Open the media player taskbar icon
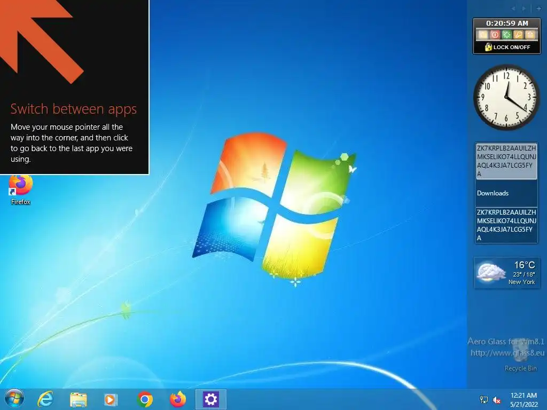 pyautogui.click(x=111, y=399)
